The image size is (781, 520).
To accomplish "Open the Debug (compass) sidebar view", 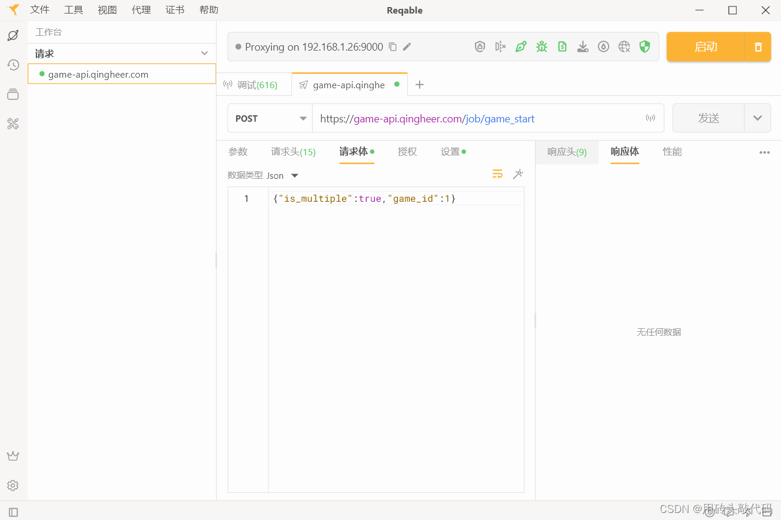I will tap(13, 35).
